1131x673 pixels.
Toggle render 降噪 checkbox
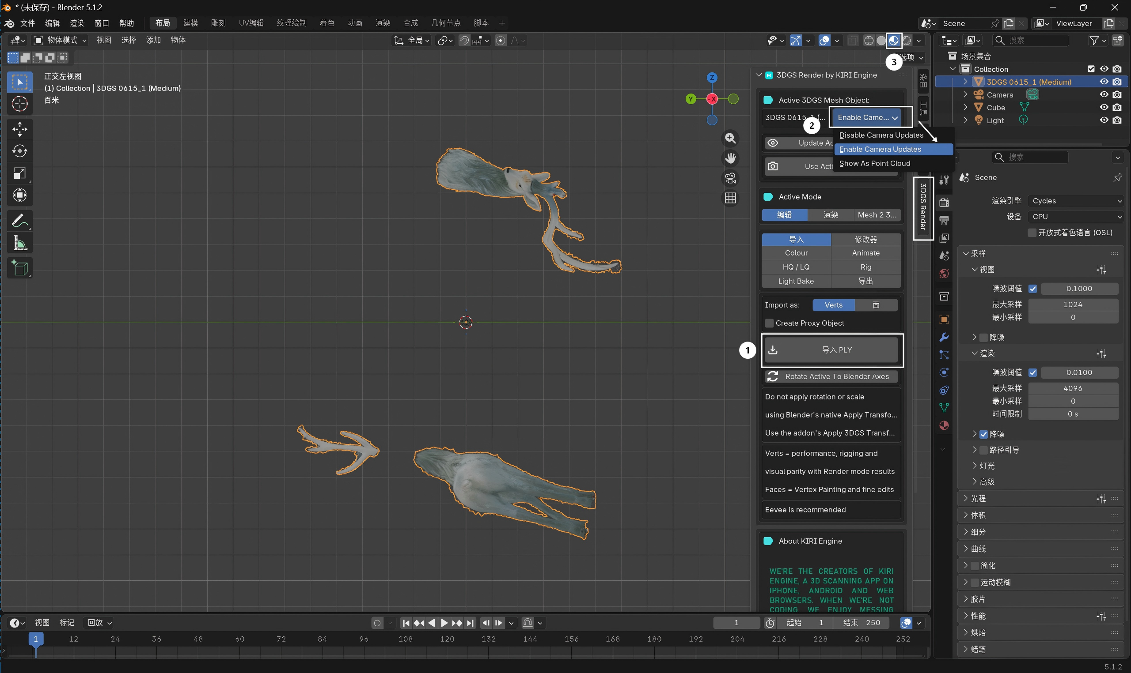click(983, 434)
